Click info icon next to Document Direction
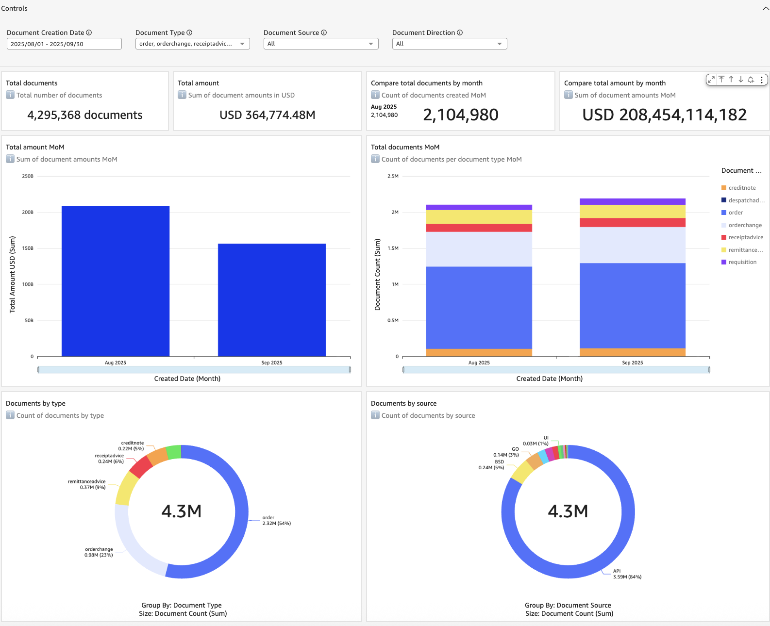The image size is (770, 626). [x=460, y=33]
